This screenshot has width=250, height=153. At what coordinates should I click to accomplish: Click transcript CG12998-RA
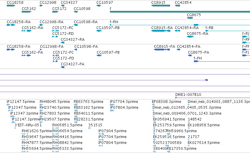52,22
